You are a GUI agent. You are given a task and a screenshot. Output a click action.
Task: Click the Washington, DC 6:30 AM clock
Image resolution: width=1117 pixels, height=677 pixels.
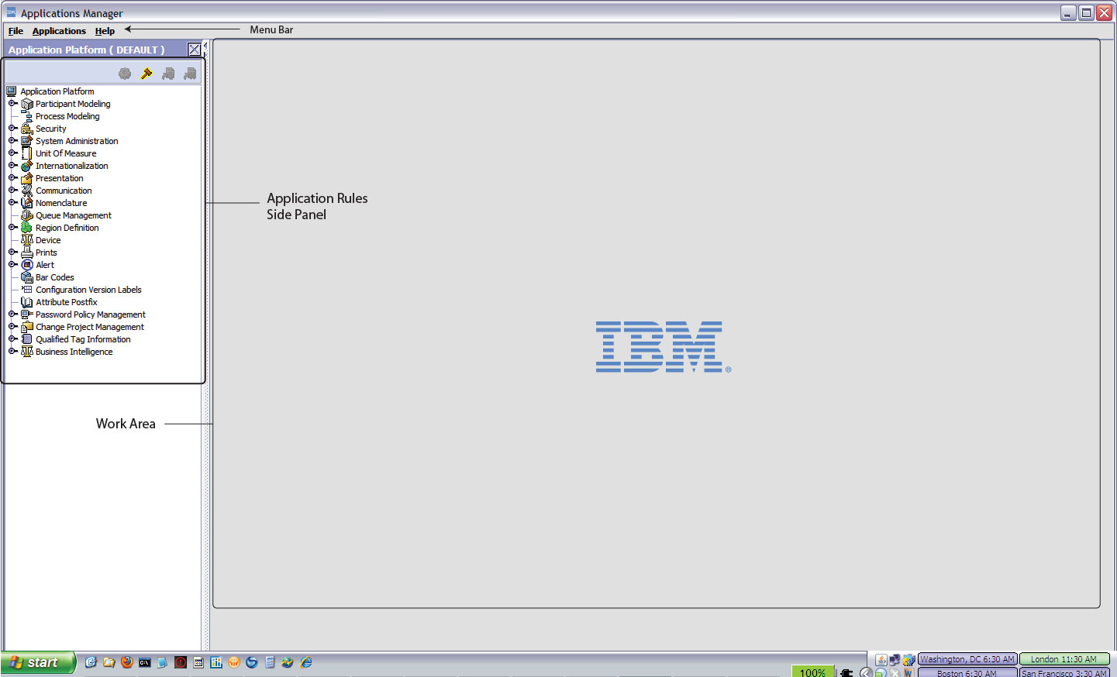point(967,659)
